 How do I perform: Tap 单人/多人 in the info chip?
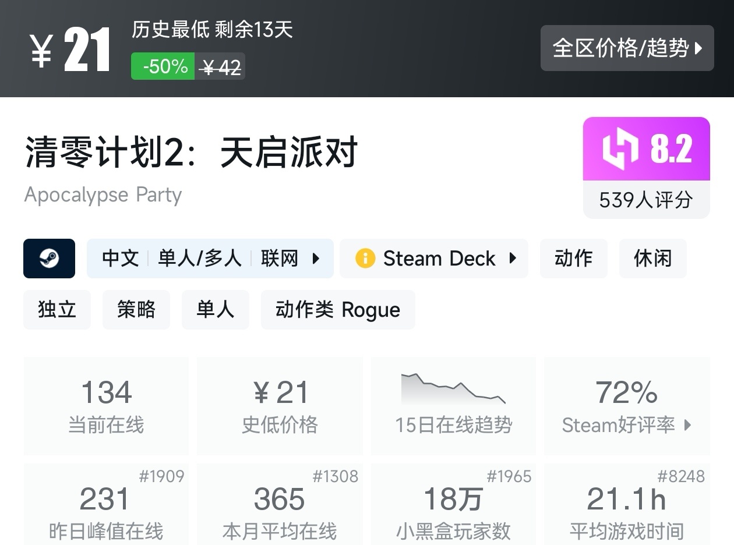coord(199,258)
